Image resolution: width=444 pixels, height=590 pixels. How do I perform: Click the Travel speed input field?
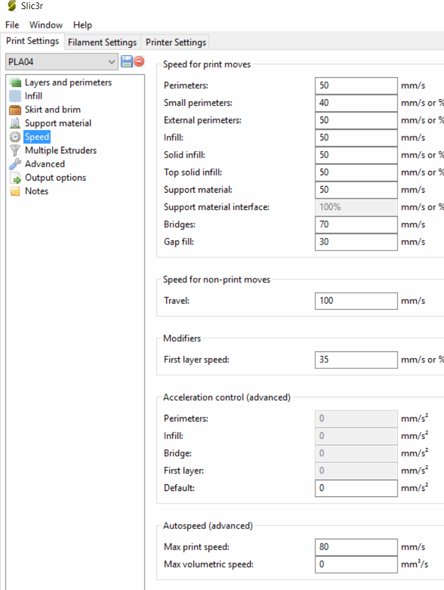tap(356, 301)
